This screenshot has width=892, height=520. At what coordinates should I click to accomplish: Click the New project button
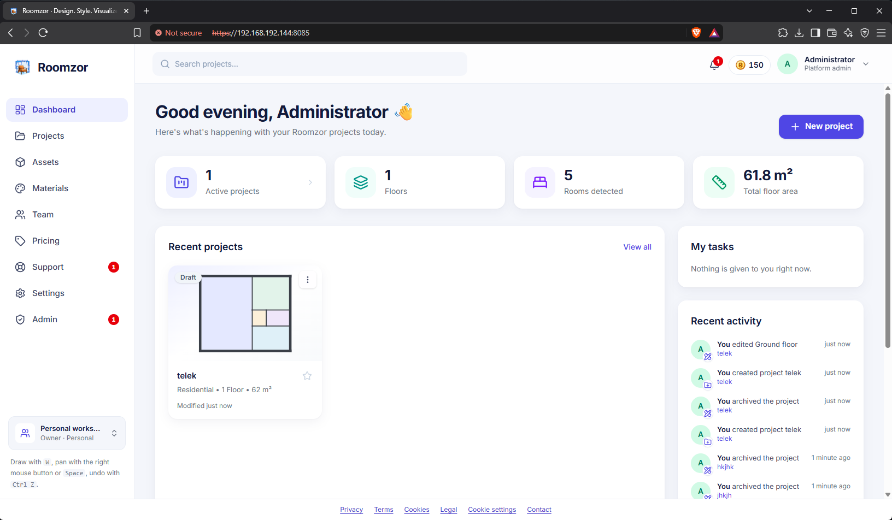[821, 127]
